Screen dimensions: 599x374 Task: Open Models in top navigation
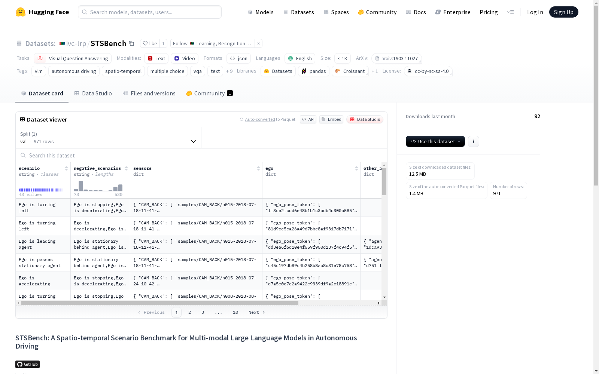click(261, 12)
